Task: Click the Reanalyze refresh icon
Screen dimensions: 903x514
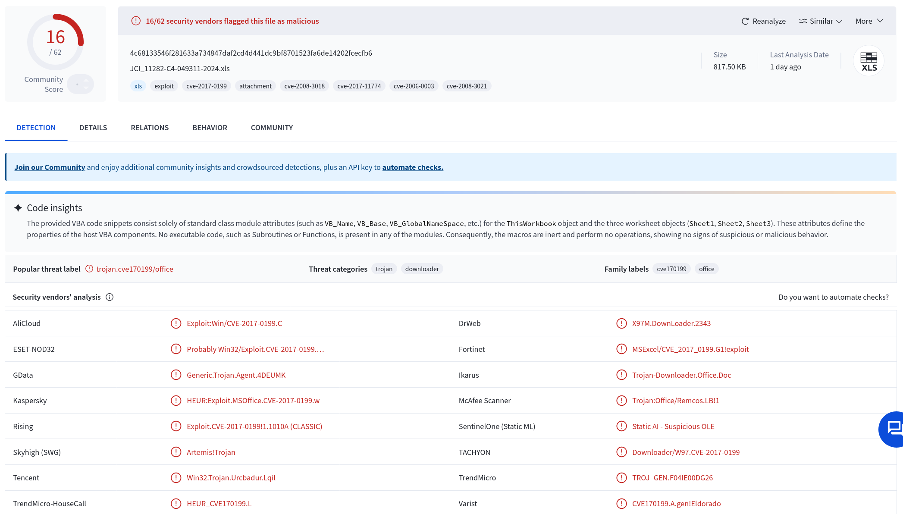Action: pos(745,21)
